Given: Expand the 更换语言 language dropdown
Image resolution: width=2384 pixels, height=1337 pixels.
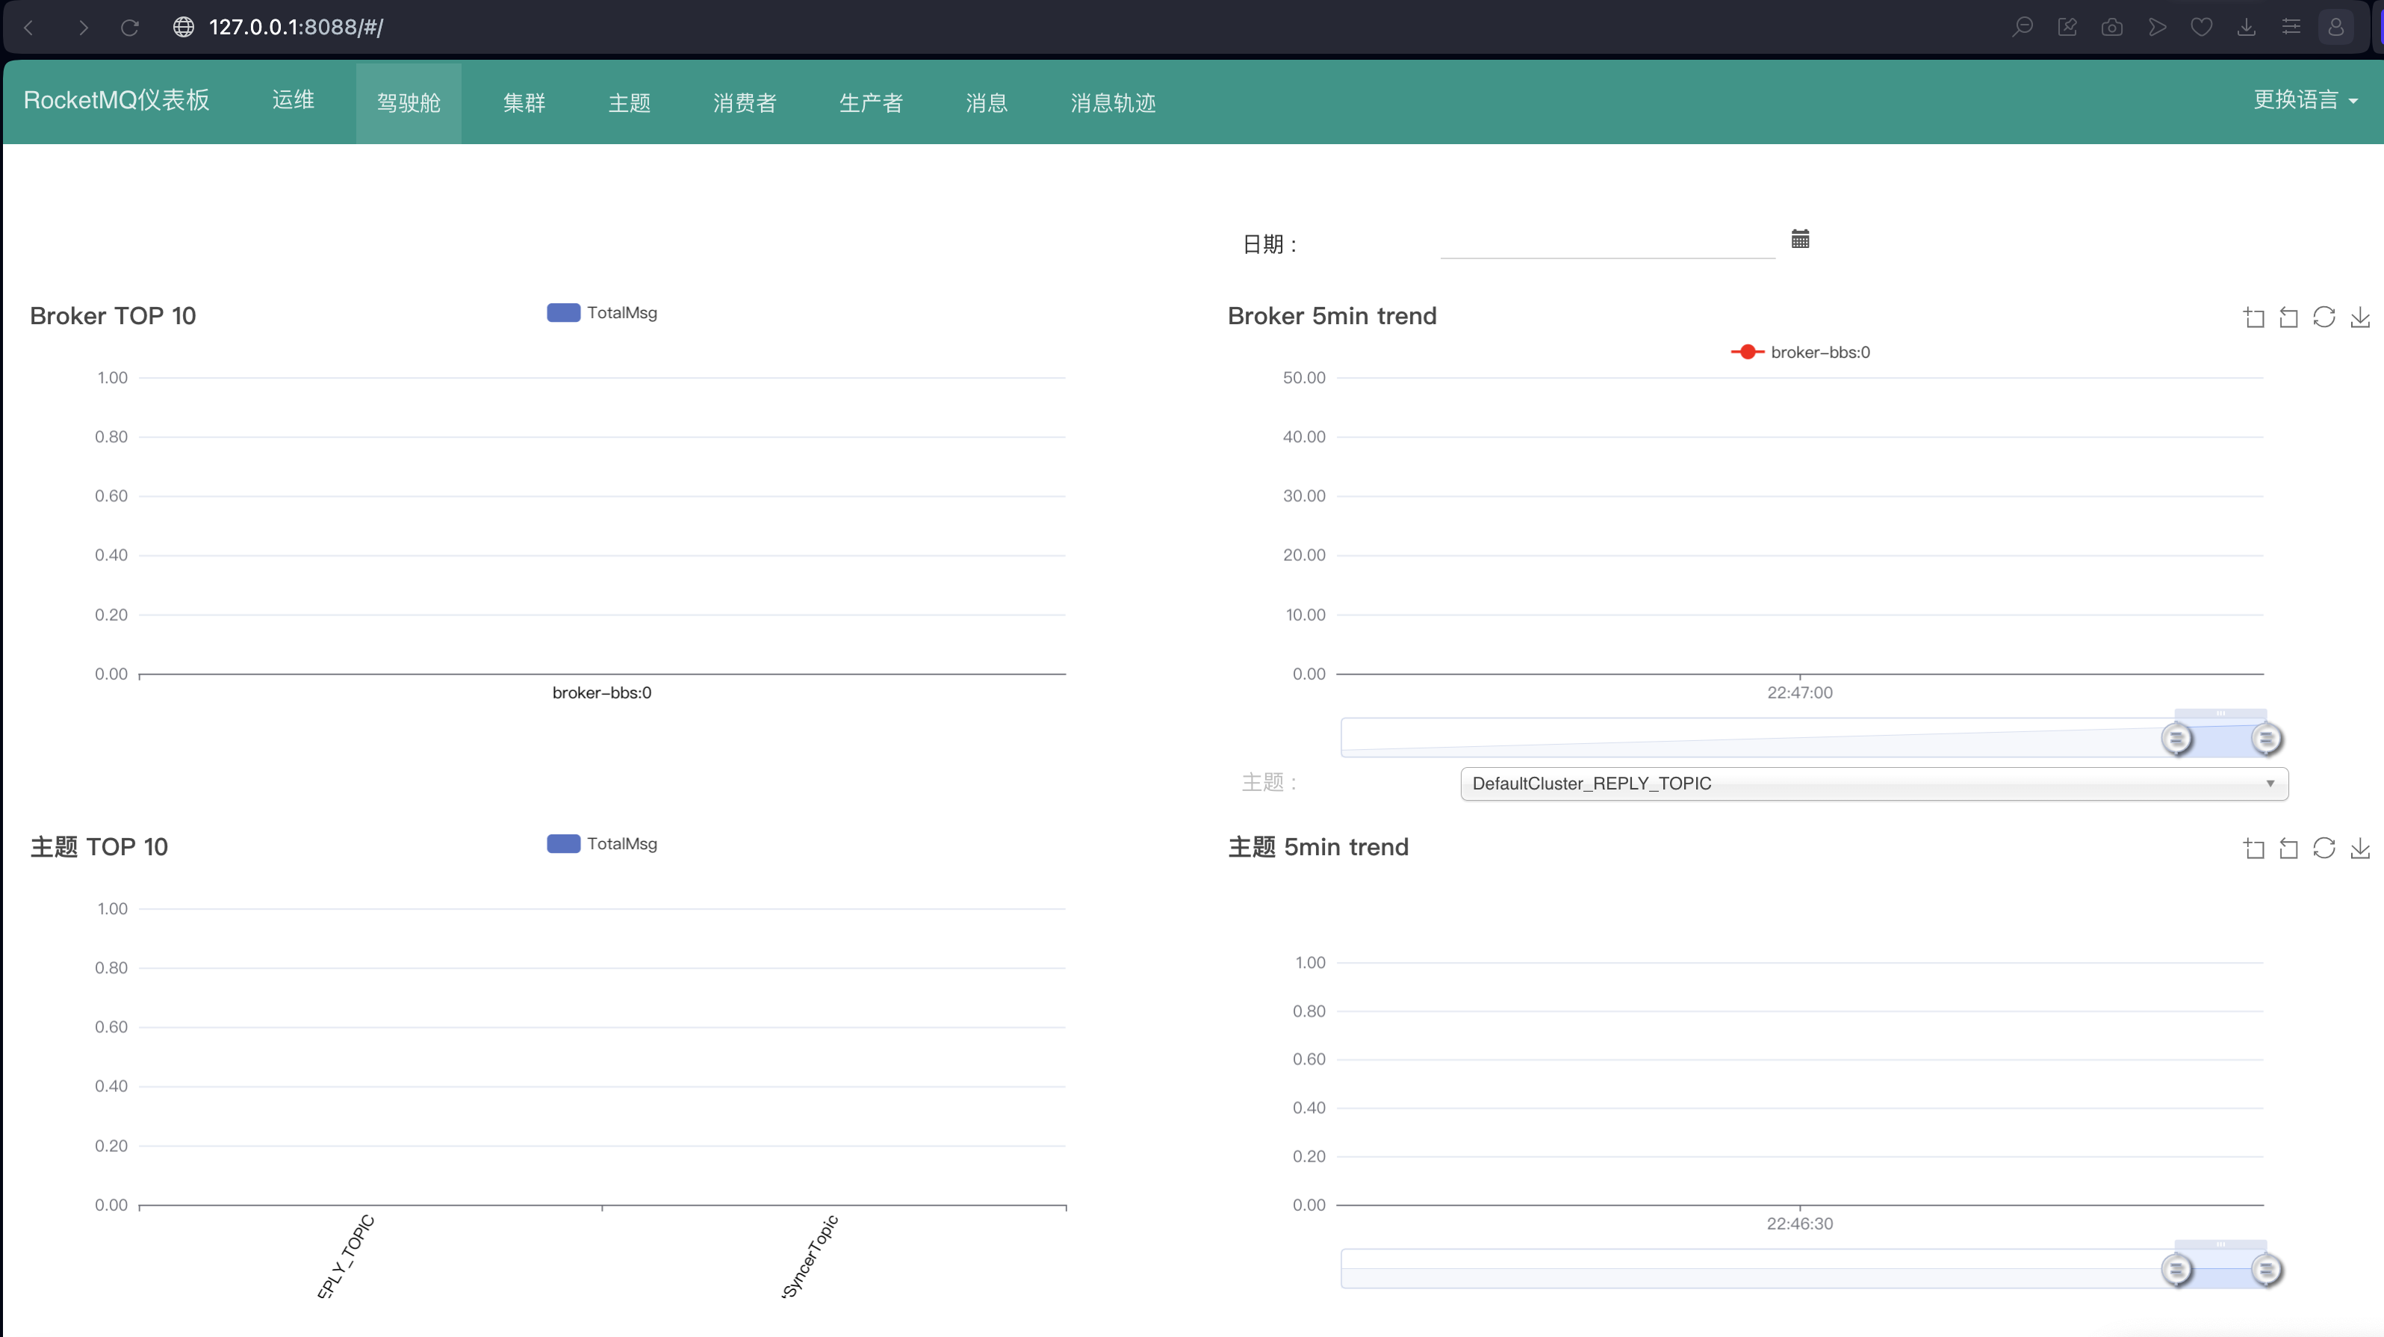Looking at the screenshot, I should point(2304,100).
